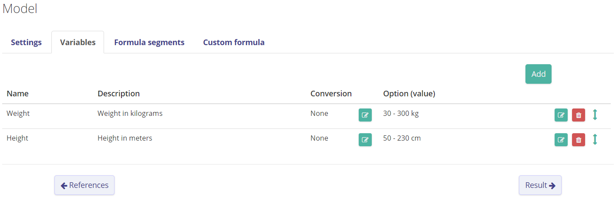Viewport: 616px width, 207px height.
Task: Delete the Weight variable
Action: point(578,115)
